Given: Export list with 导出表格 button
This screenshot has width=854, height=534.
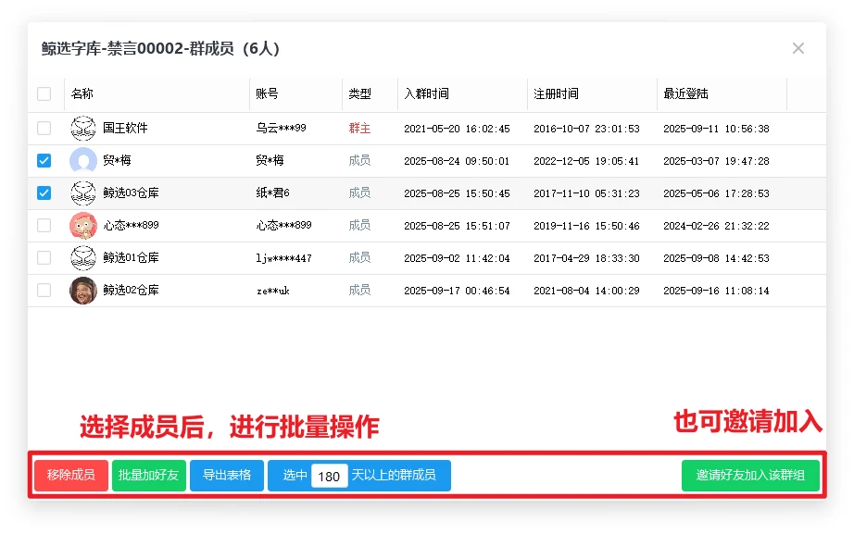Looking at the screenshot, I should pos(227,476).
